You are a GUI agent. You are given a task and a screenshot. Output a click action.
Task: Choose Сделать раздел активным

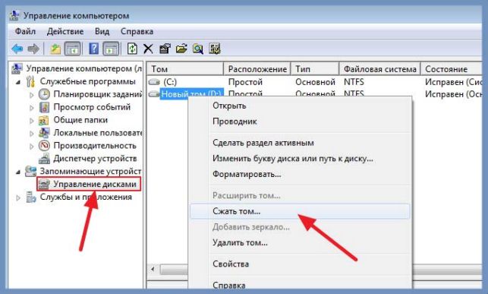[301, 143]
